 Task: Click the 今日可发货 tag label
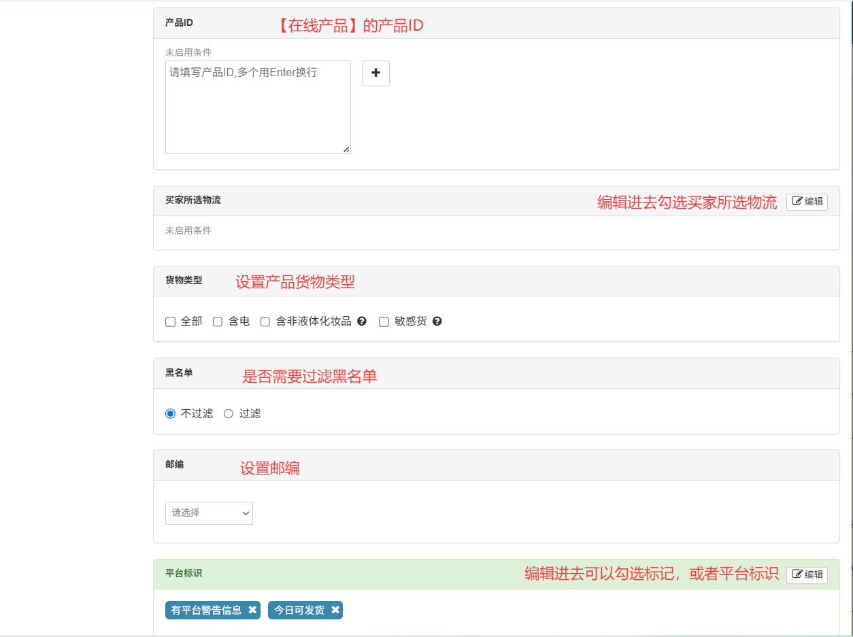[x=299, y=610]
